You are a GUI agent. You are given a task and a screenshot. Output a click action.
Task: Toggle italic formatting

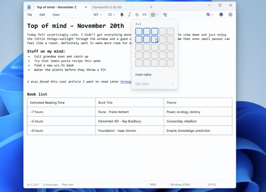129,15
